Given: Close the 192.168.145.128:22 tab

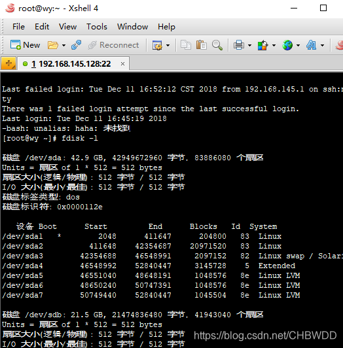Looking at the screenshot, I should pos(122,64).
